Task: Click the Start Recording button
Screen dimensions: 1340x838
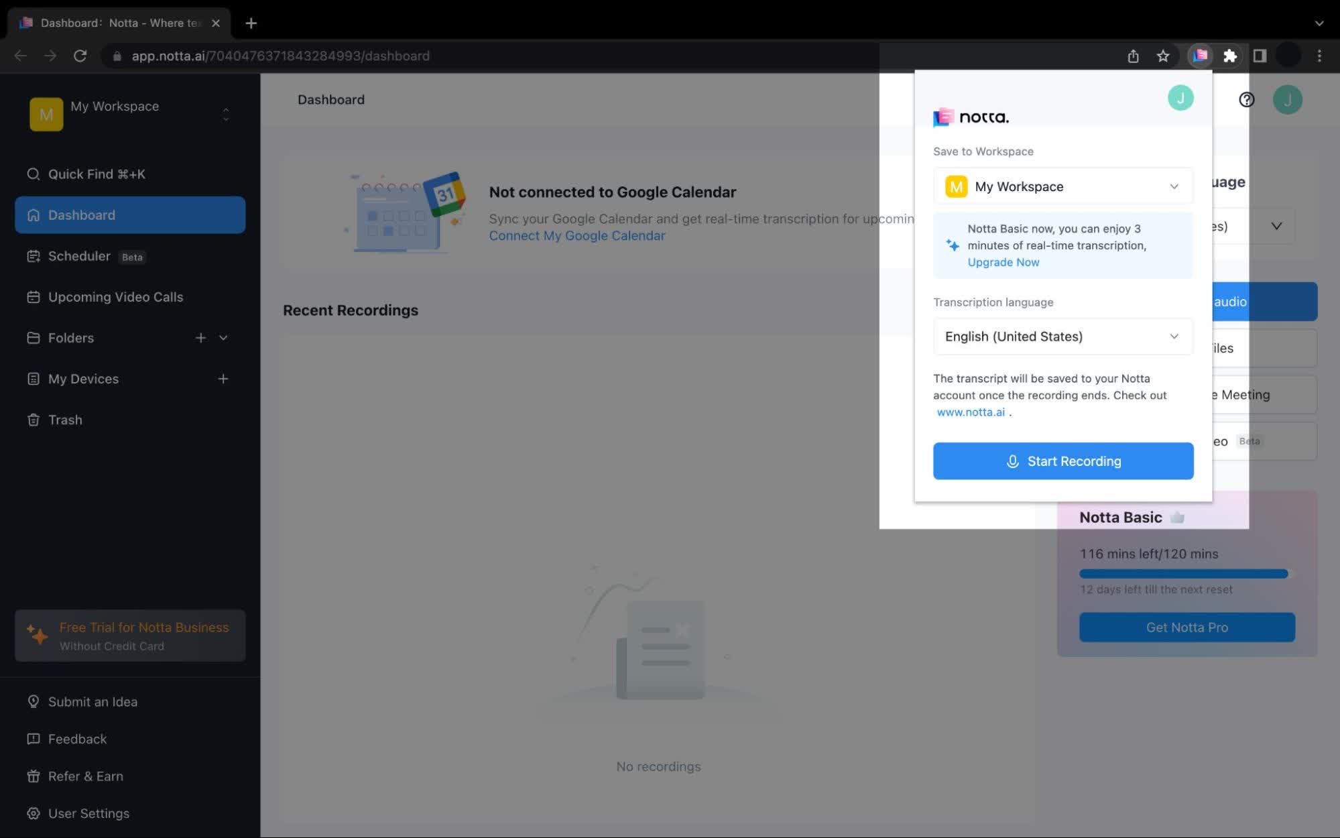Action: (x=1062, y=461)
